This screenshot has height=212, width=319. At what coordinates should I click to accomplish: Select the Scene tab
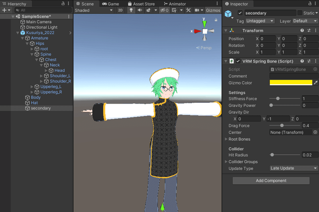point(85,4)
